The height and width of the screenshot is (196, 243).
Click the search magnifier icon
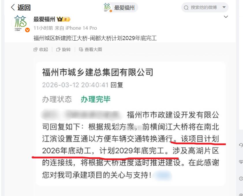coord(186,7)
